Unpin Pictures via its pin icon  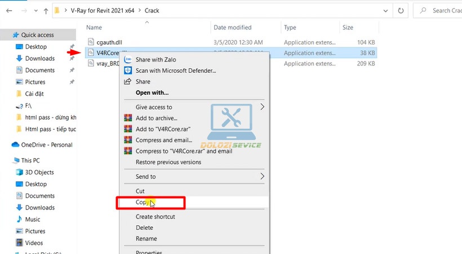pyautogui.click(x=72, y=82)
